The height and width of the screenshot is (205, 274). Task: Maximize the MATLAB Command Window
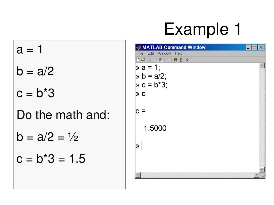click(x=255, y=47)
